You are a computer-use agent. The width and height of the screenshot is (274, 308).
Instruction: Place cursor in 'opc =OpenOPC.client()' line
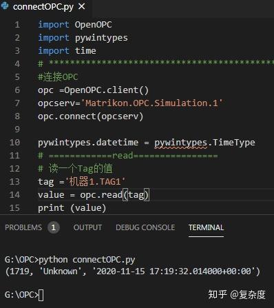click(93, 90)
